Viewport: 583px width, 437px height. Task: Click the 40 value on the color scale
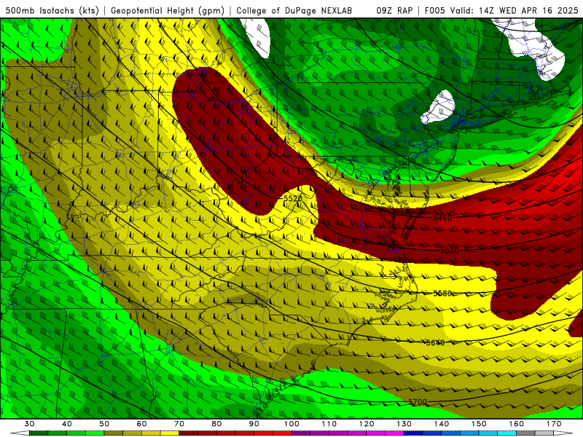(x=67, y=424)
